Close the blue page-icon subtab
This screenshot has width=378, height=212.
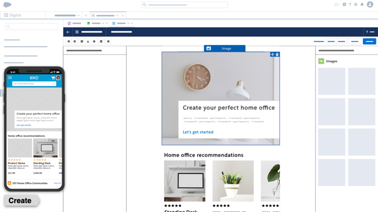(x=132, y=24)
